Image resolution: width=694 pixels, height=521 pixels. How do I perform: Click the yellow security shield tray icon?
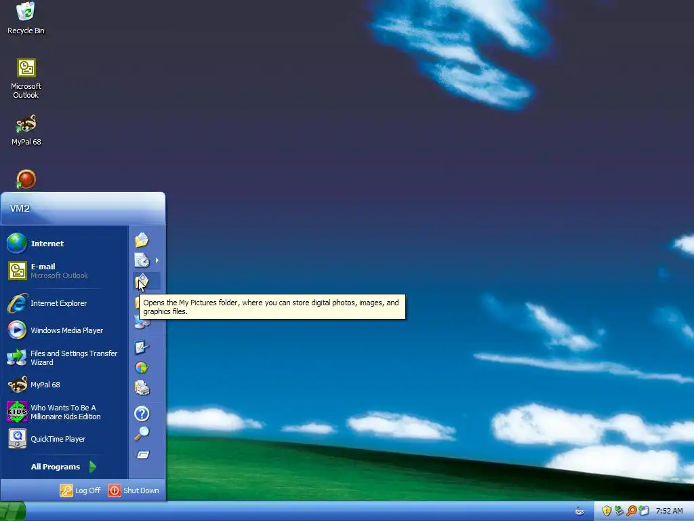[607, 511]
